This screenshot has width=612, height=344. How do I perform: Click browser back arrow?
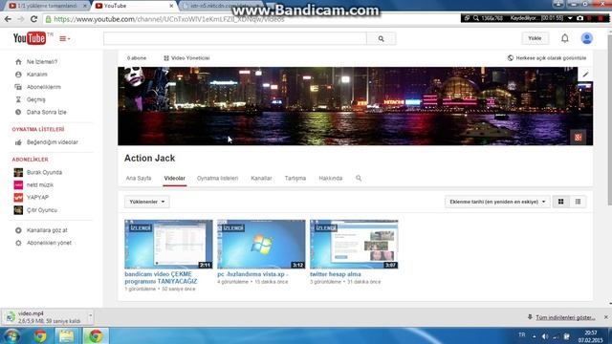tap(8, 19)
